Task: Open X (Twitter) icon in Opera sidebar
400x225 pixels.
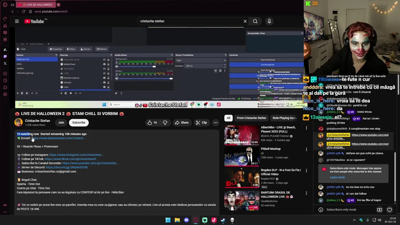Action: (5, 63)
